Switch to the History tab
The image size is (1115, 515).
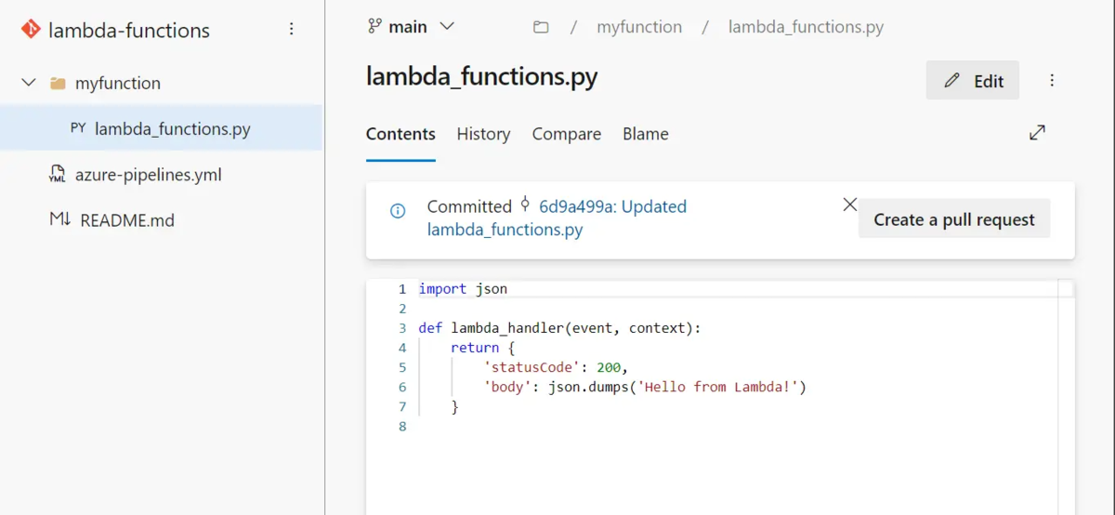click(483, 134)
